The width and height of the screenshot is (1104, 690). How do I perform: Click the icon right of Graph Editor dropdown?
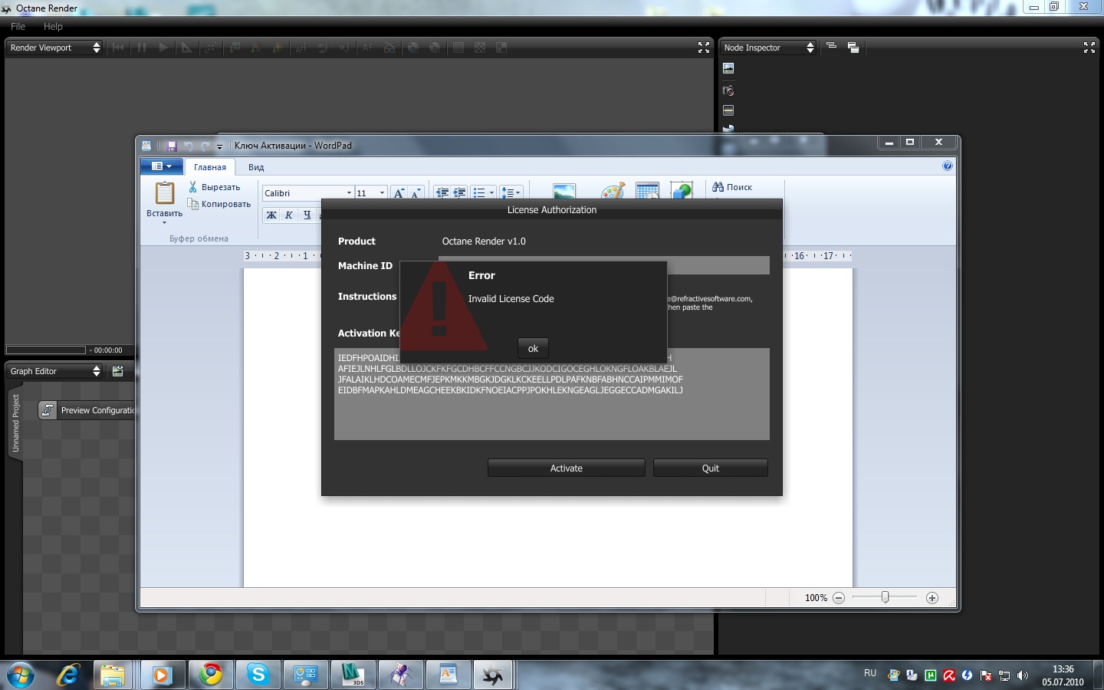(117, 371)
